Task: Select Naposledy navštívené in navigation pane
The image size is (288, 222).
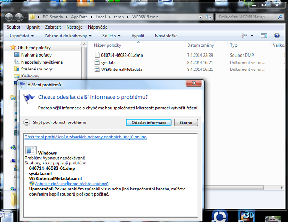Action: pos(42,62)
